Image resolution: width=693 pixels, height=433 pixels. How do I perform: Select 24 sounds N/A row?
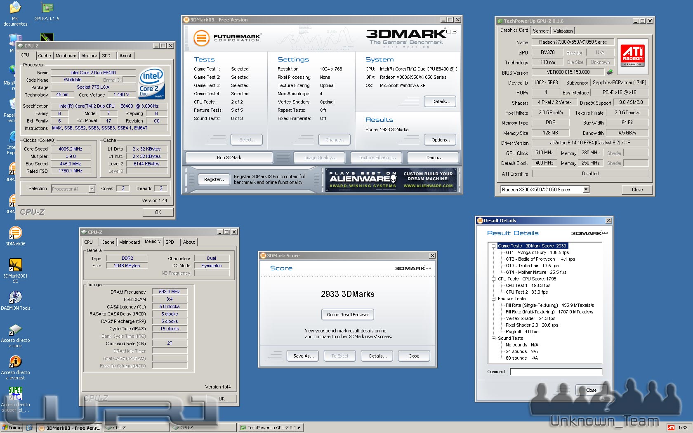521,351
